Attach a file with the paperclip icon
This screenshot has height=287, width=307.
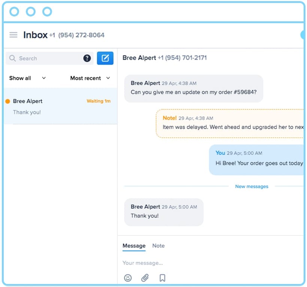coord(145,278)
